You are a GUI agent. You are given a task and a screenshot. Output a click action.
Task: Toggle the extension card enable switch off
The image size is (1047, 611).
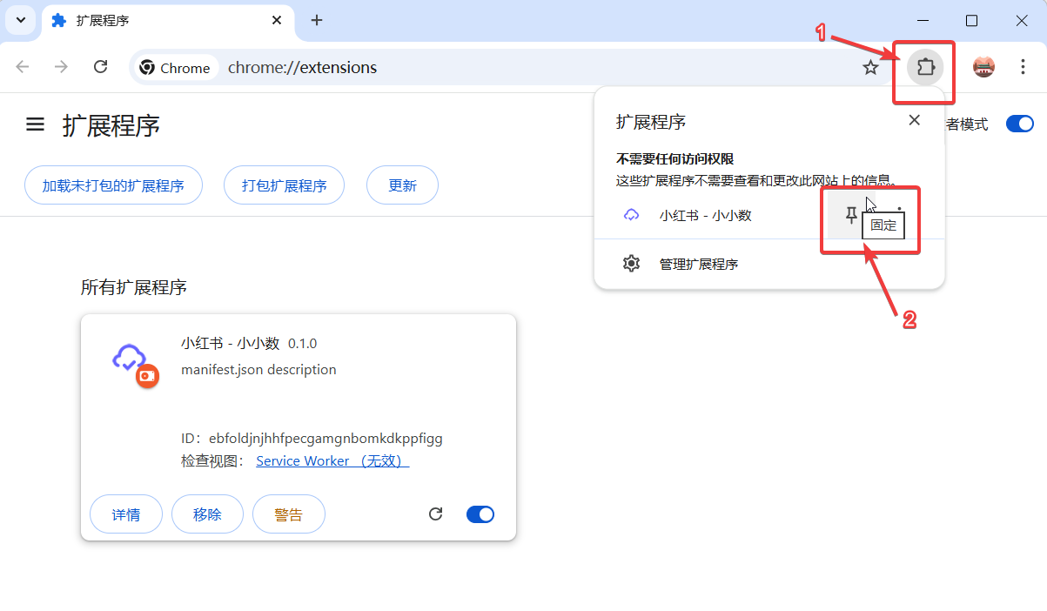(480, 514)
